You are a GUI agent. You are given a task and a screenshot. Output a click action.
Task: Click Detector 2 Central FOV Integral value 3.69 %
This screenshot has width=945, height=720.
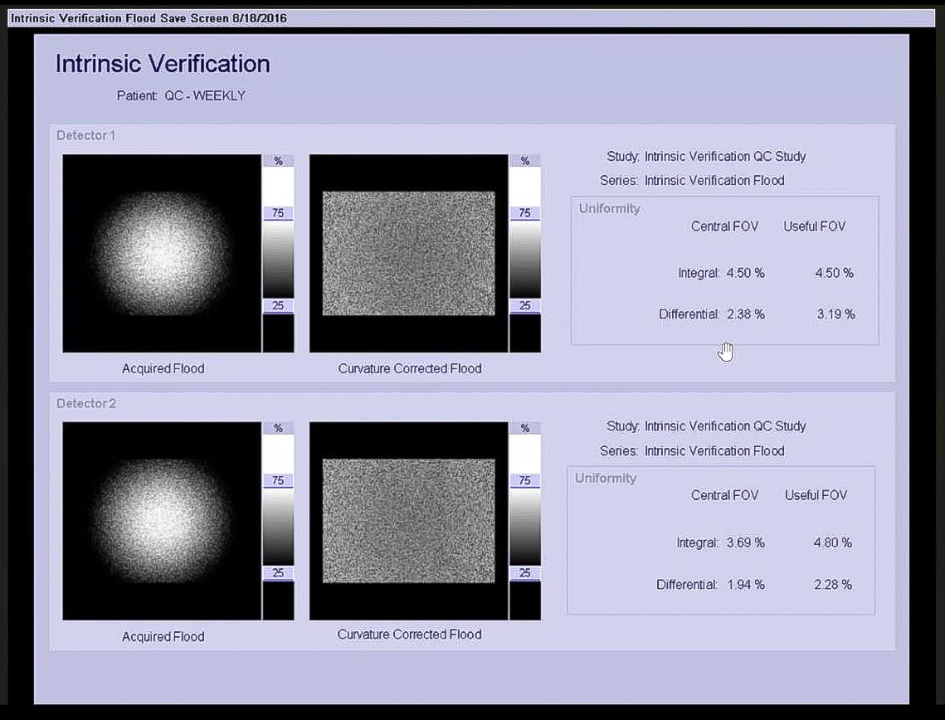click(745, 543)
